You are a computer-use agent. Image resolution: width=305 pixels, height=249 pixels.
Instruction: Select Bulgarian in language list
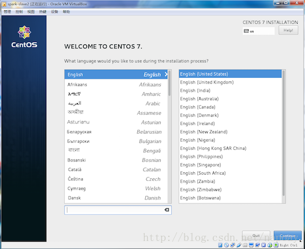click(x=116, y=141)
